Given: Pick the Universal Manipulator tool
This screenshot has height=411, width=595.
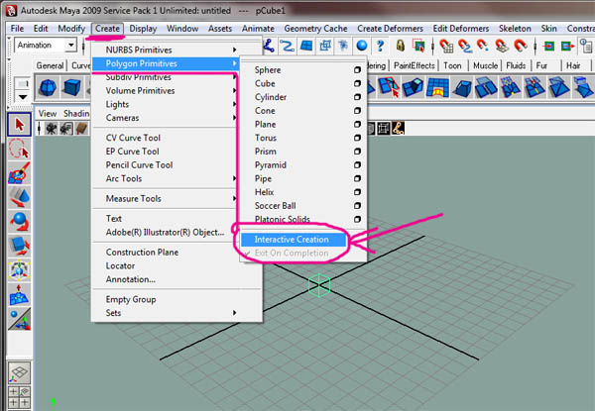Looking at the screenshot, I should point(19,270).
